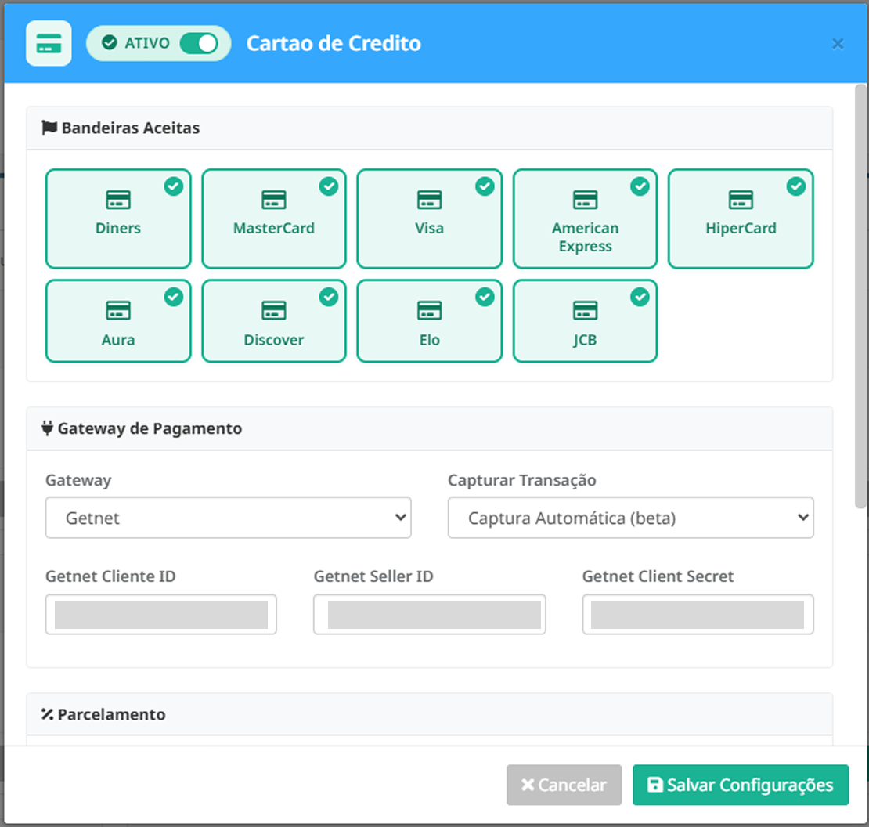
Task: Click the American Express card icon
Action: pyautogui.click(x=586, y=200)
